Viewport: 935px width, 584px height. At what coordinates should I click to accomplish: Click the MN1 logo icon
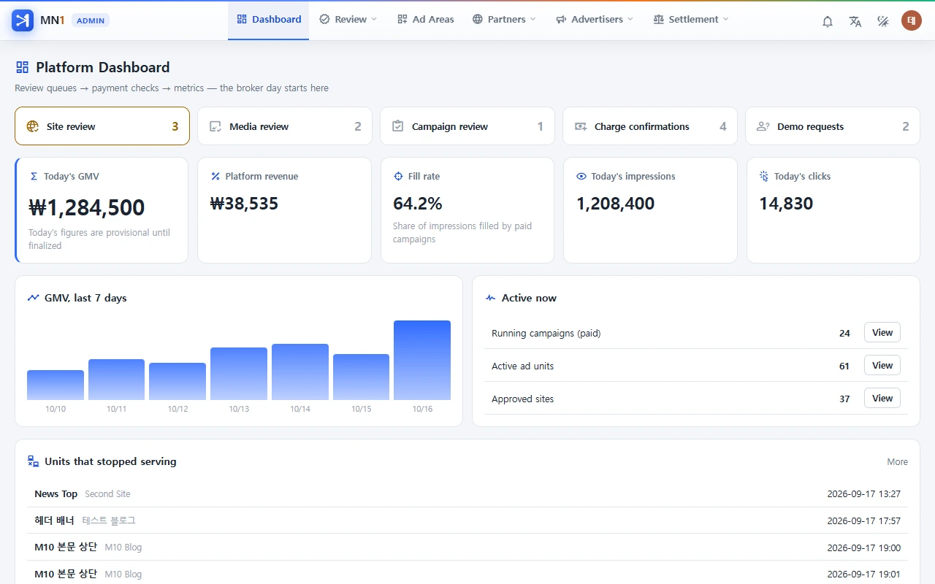point(23,20)
